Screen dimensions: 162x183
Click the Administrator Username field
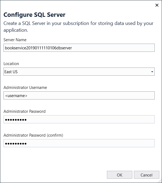pyautogui.click(x=79, y=95)
